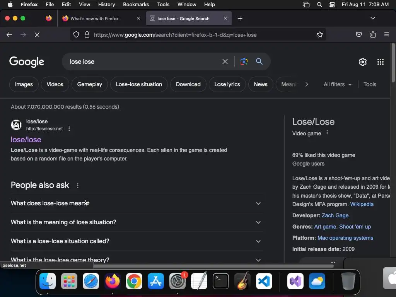Expand What is the meaning of lose situation

coord(137,222)
